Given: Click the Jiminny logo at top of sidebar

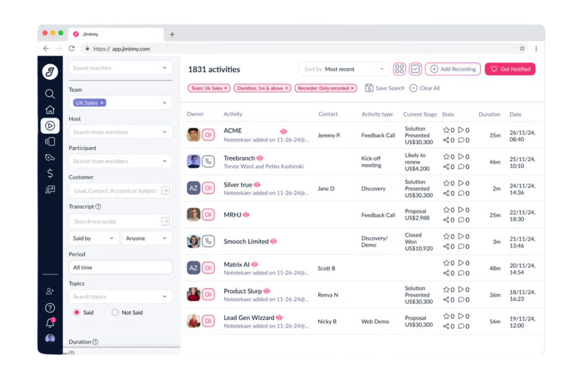Looking at the screenshot, I should coord(50,71).
